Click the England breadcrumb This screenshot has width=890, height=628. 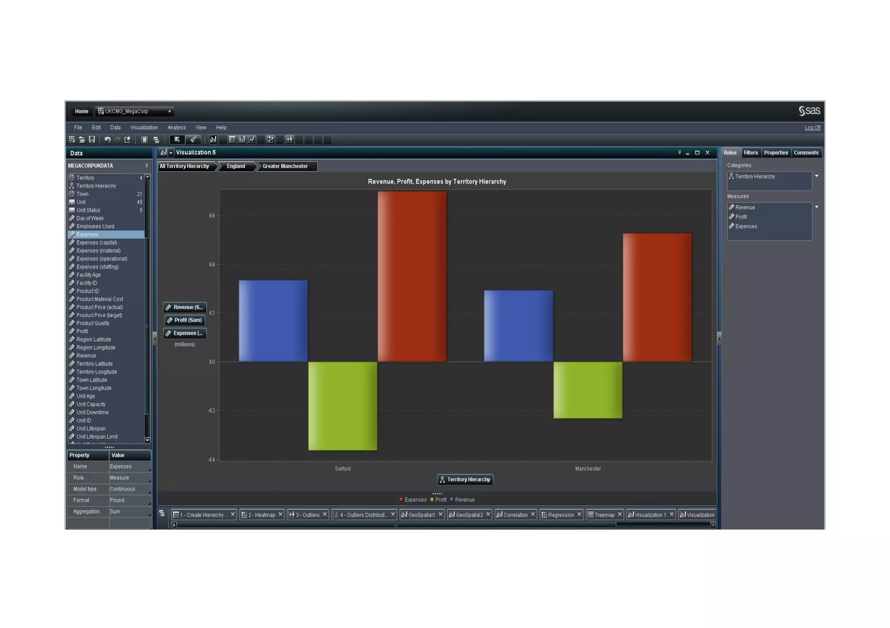236,166
